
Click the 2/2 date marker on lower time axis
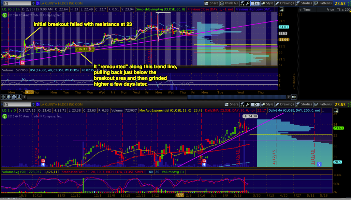tap(180, 195)
